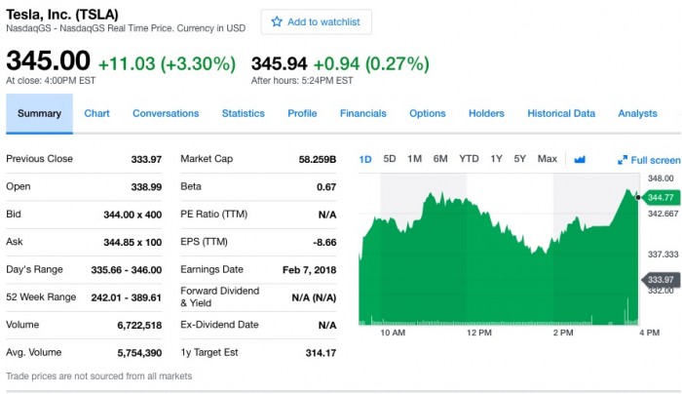The width and height of the screenshot is (682, 394).
Task: Click the PE Ratio (TTM) label
Action: point(214,215)
